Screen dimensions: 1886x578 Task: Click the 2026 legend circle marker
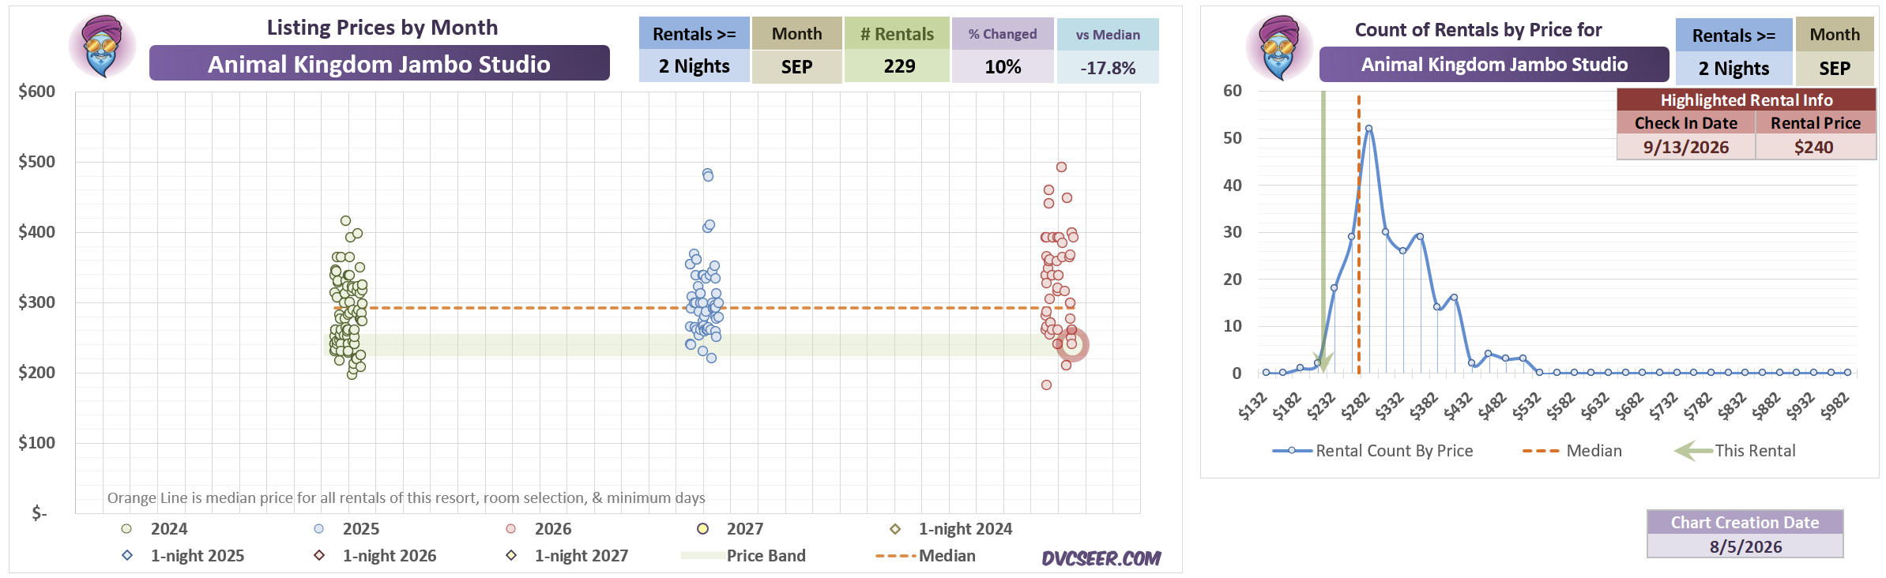click(510, 529)
